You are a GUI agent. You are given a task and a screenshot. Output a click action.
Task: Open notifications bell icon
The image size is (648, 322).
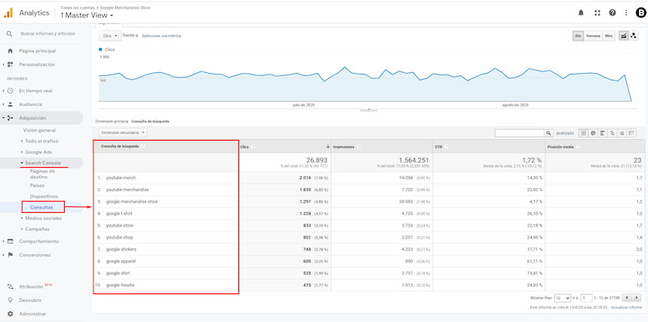click(x=581, y=13)
